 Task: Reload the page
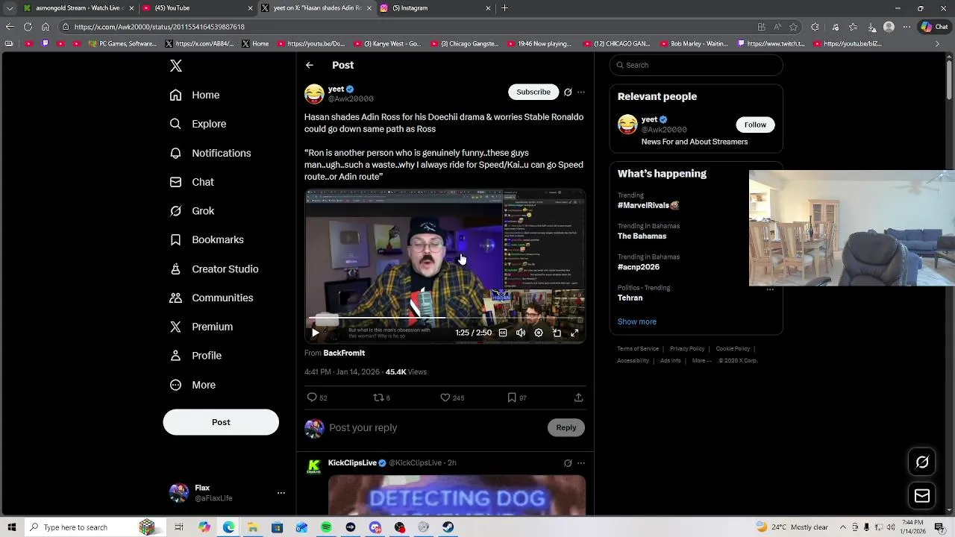pos(28,27)
